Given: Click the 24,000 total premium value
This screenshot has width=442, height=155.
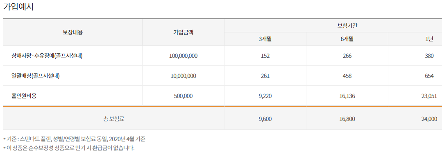Looking at the screenshot, I should click(x=429, y=119).
